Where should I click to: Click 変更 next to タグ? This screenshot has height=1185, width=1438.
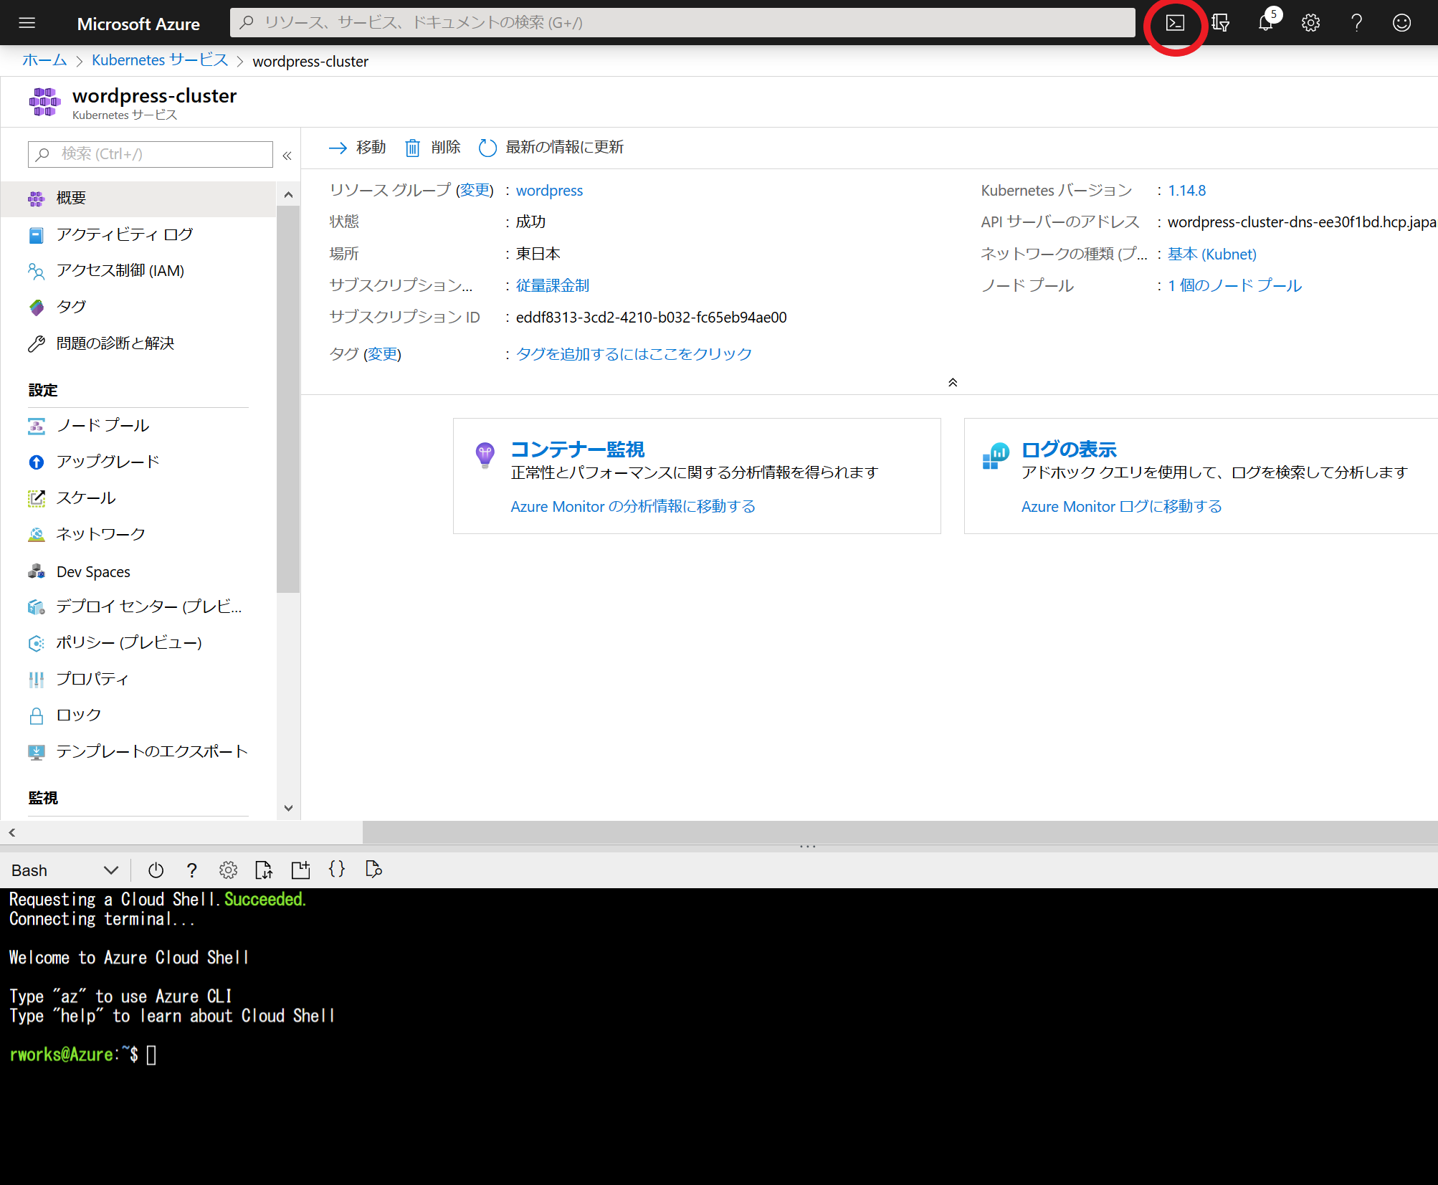tap(382, 354)
